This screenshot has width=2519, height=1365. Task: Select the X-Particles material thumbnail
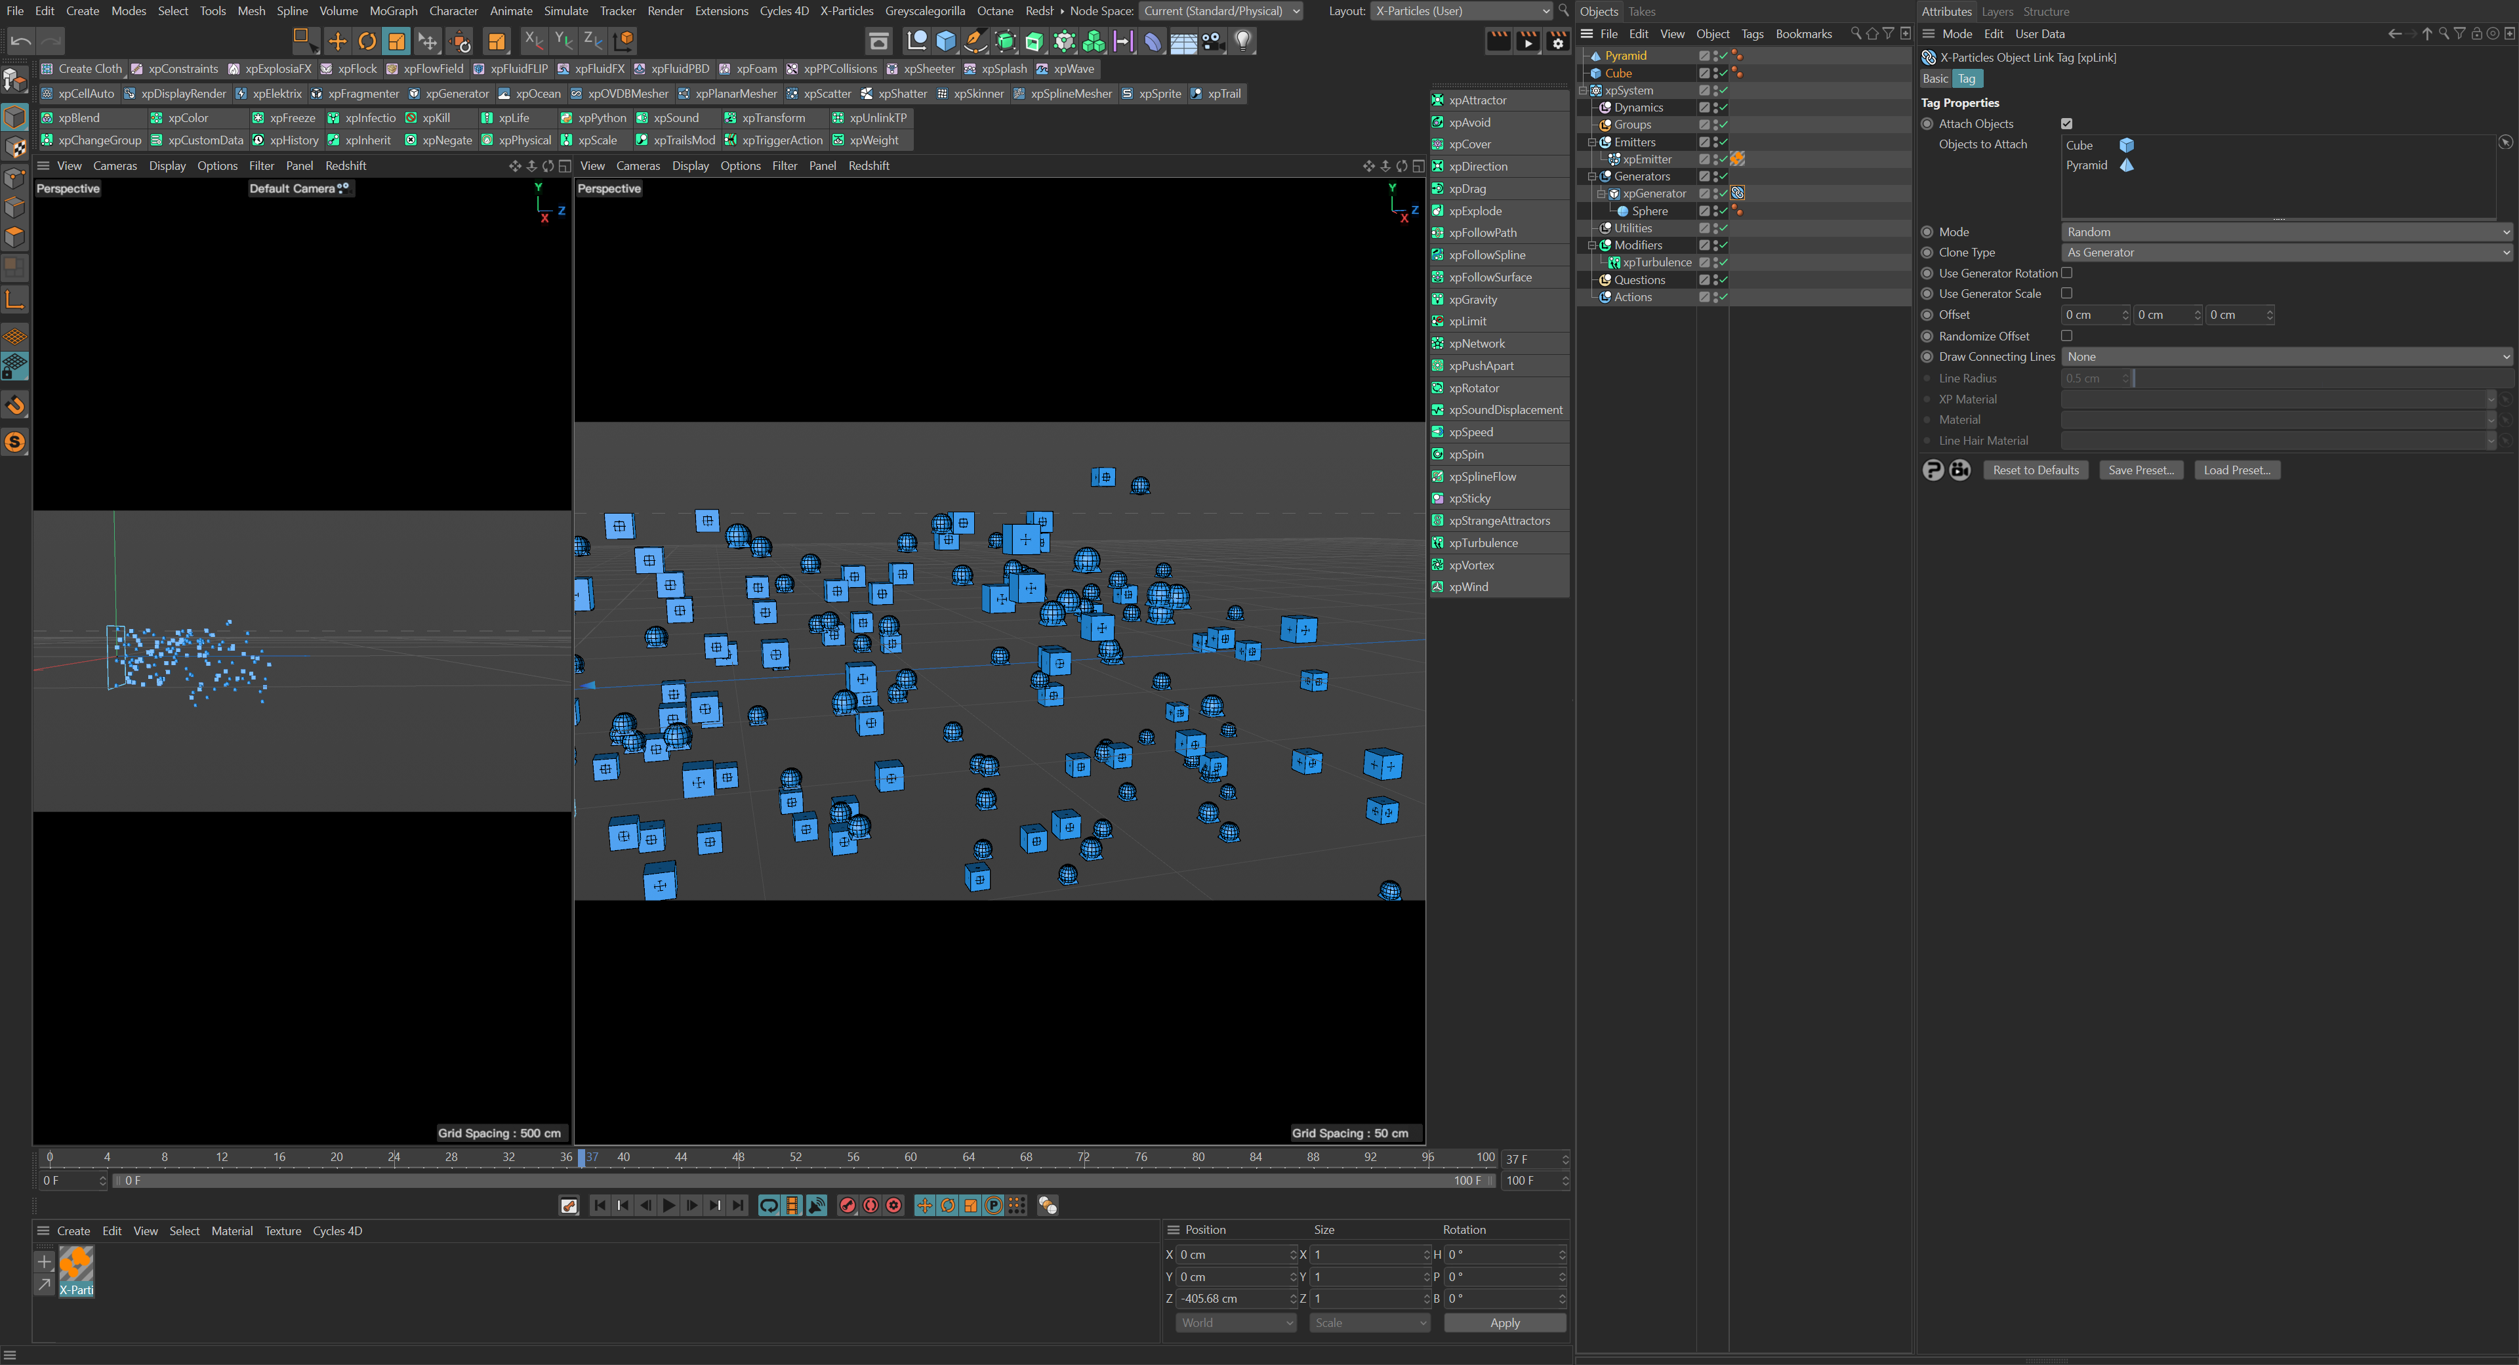[76, 1271]
